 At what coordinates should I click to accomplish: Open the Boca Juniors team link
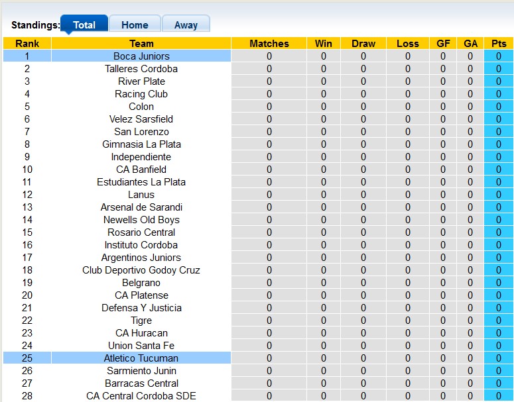(x=141, y=56)
